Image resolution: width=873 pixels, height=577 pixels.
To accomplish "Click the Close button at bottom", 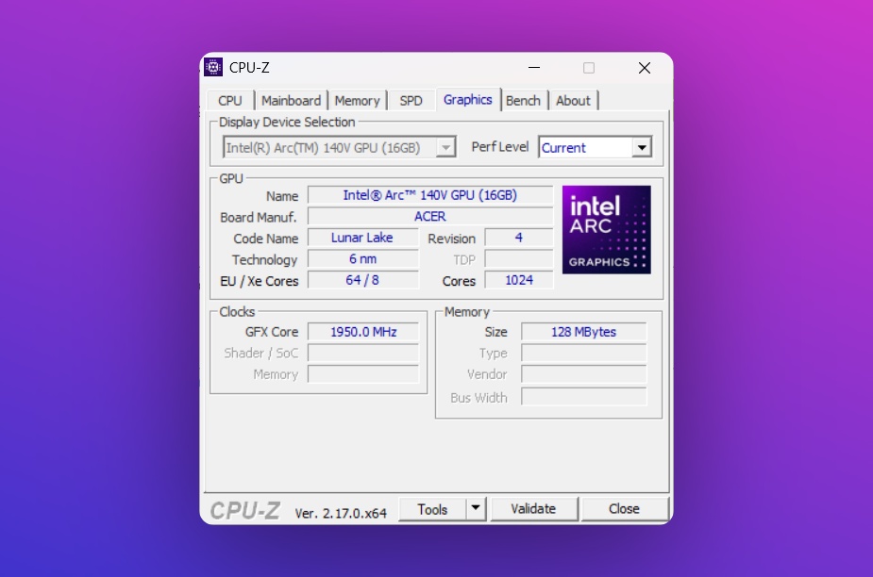I will click(x=624, y=508).
